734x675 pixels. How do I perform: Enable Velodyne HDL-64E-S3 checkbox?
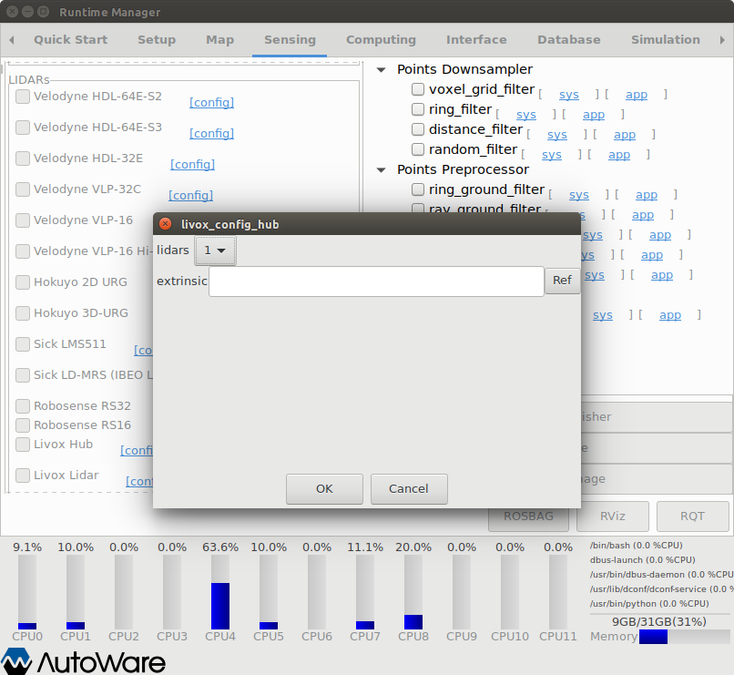click(23, 128)
